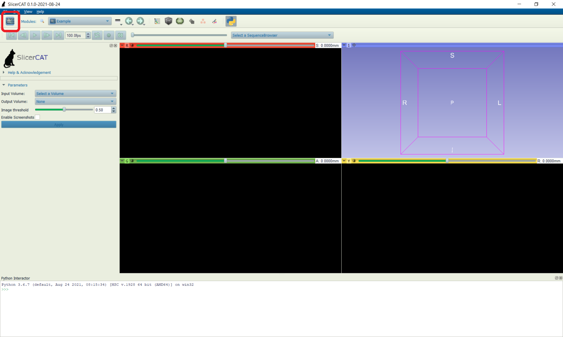
Task: Toggle looping in the sequence playback toolbar
Action: [x=97, y=35]
